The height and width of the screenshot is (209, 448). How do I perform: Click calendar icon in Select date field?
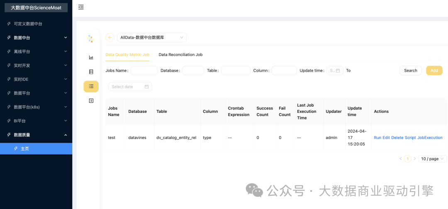click(146, 87)
